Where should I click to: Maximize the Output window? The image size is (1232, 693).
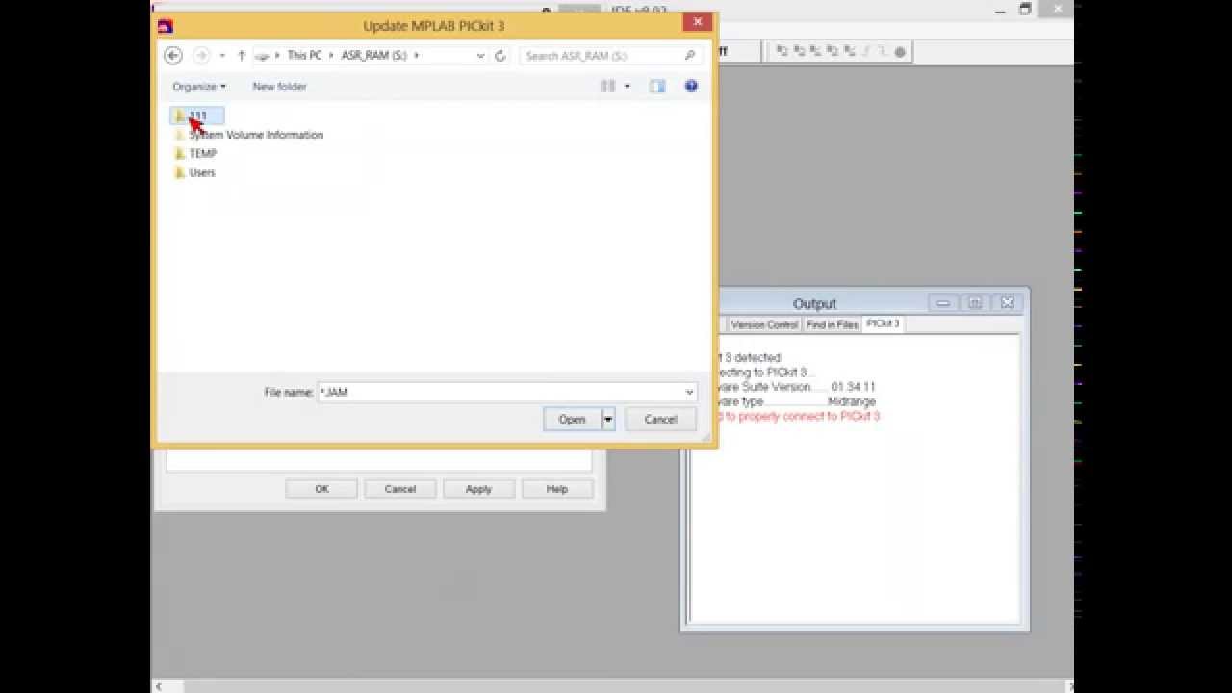975,303
